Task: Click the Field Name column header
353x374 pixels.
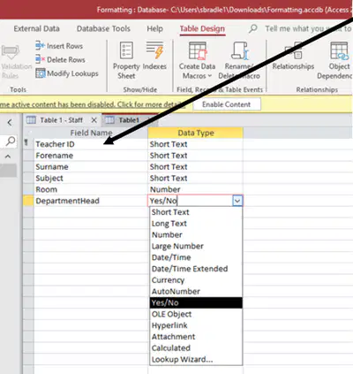Action: point(91,133)
